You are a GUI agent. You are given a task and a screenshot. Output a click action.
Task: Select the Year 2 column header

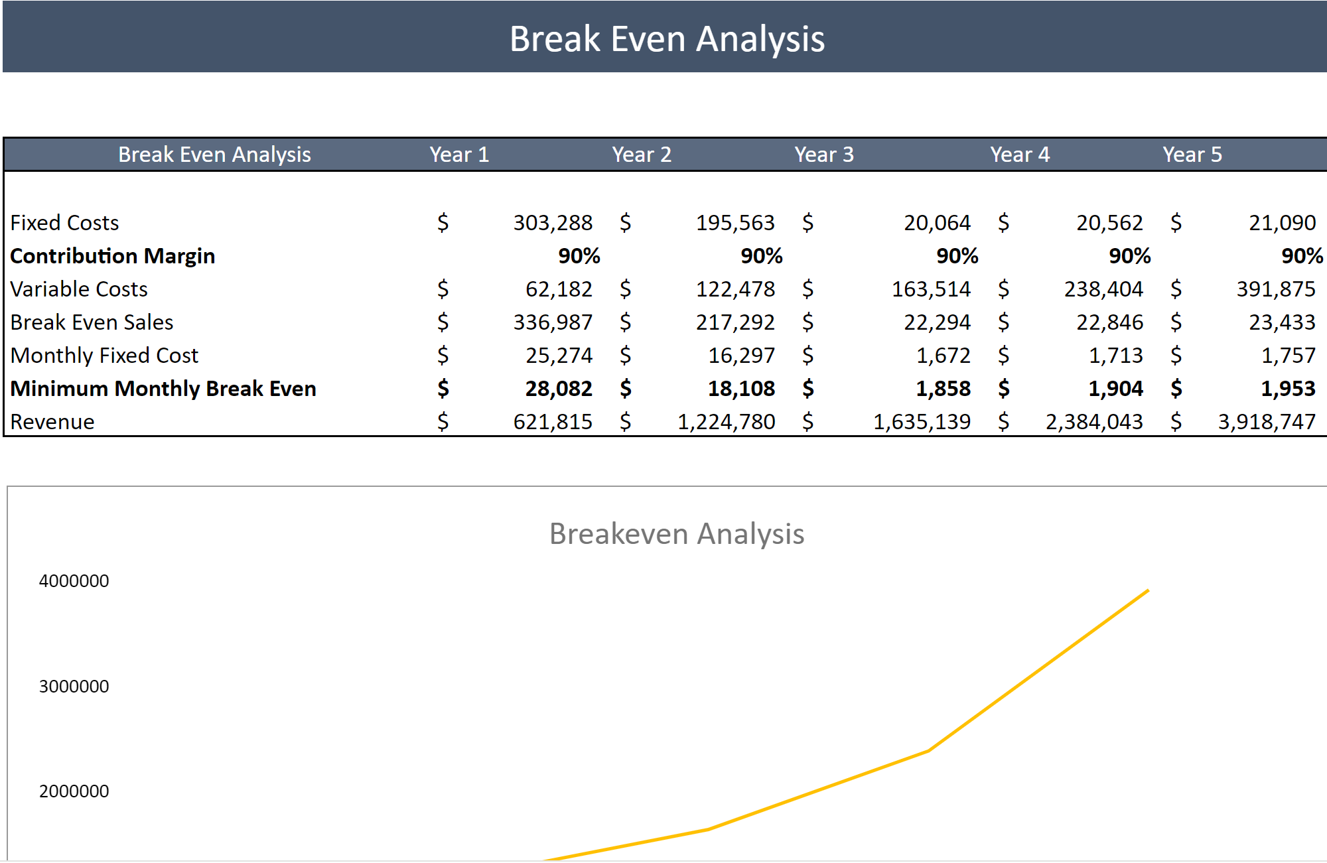tap(642, 155)
